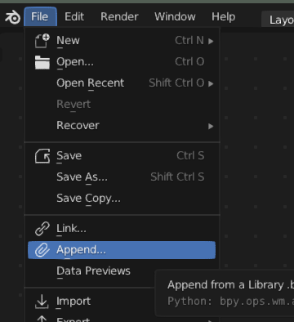Image resolution: width=294 pixels, height=322 pixels.
Task: Switch to the Layout workspace tab
Action: coord(278,20)
